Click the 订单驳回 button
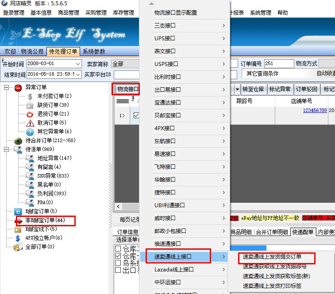This screenshot has height=294, width=335. click(306, 89)
